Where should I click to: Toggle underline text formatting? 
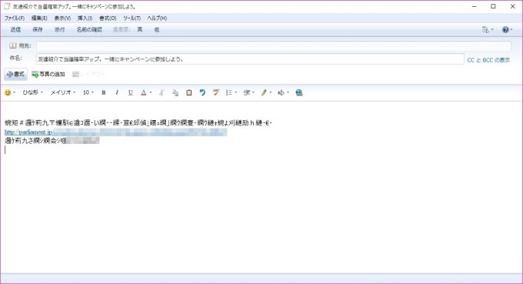click(x=131, y=93)
